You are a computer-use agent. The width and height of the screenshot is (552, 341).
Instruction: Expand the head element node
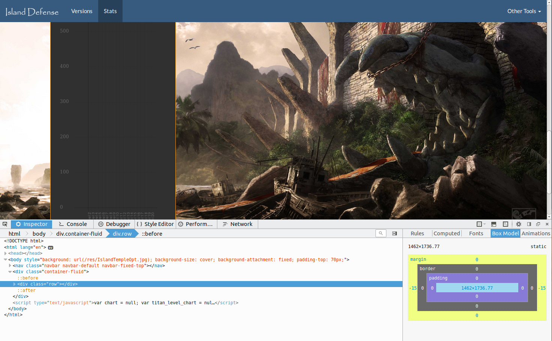point(6,253)
